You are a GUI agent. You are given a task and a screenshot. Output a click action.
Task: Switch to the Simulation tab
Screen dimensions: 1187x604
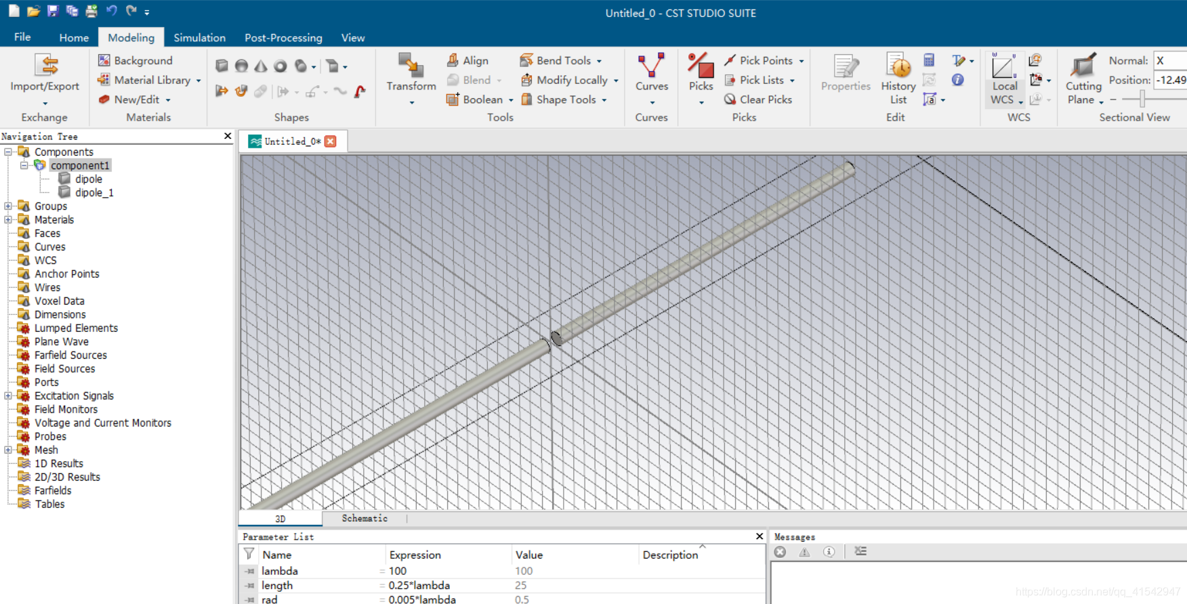point(199,38)
